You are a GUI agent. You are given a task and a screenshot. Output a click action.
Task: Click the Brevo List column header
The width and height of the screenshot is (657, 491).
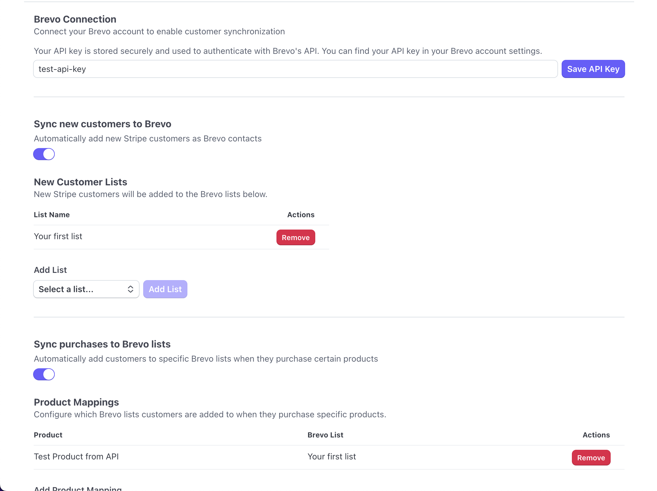325,435
